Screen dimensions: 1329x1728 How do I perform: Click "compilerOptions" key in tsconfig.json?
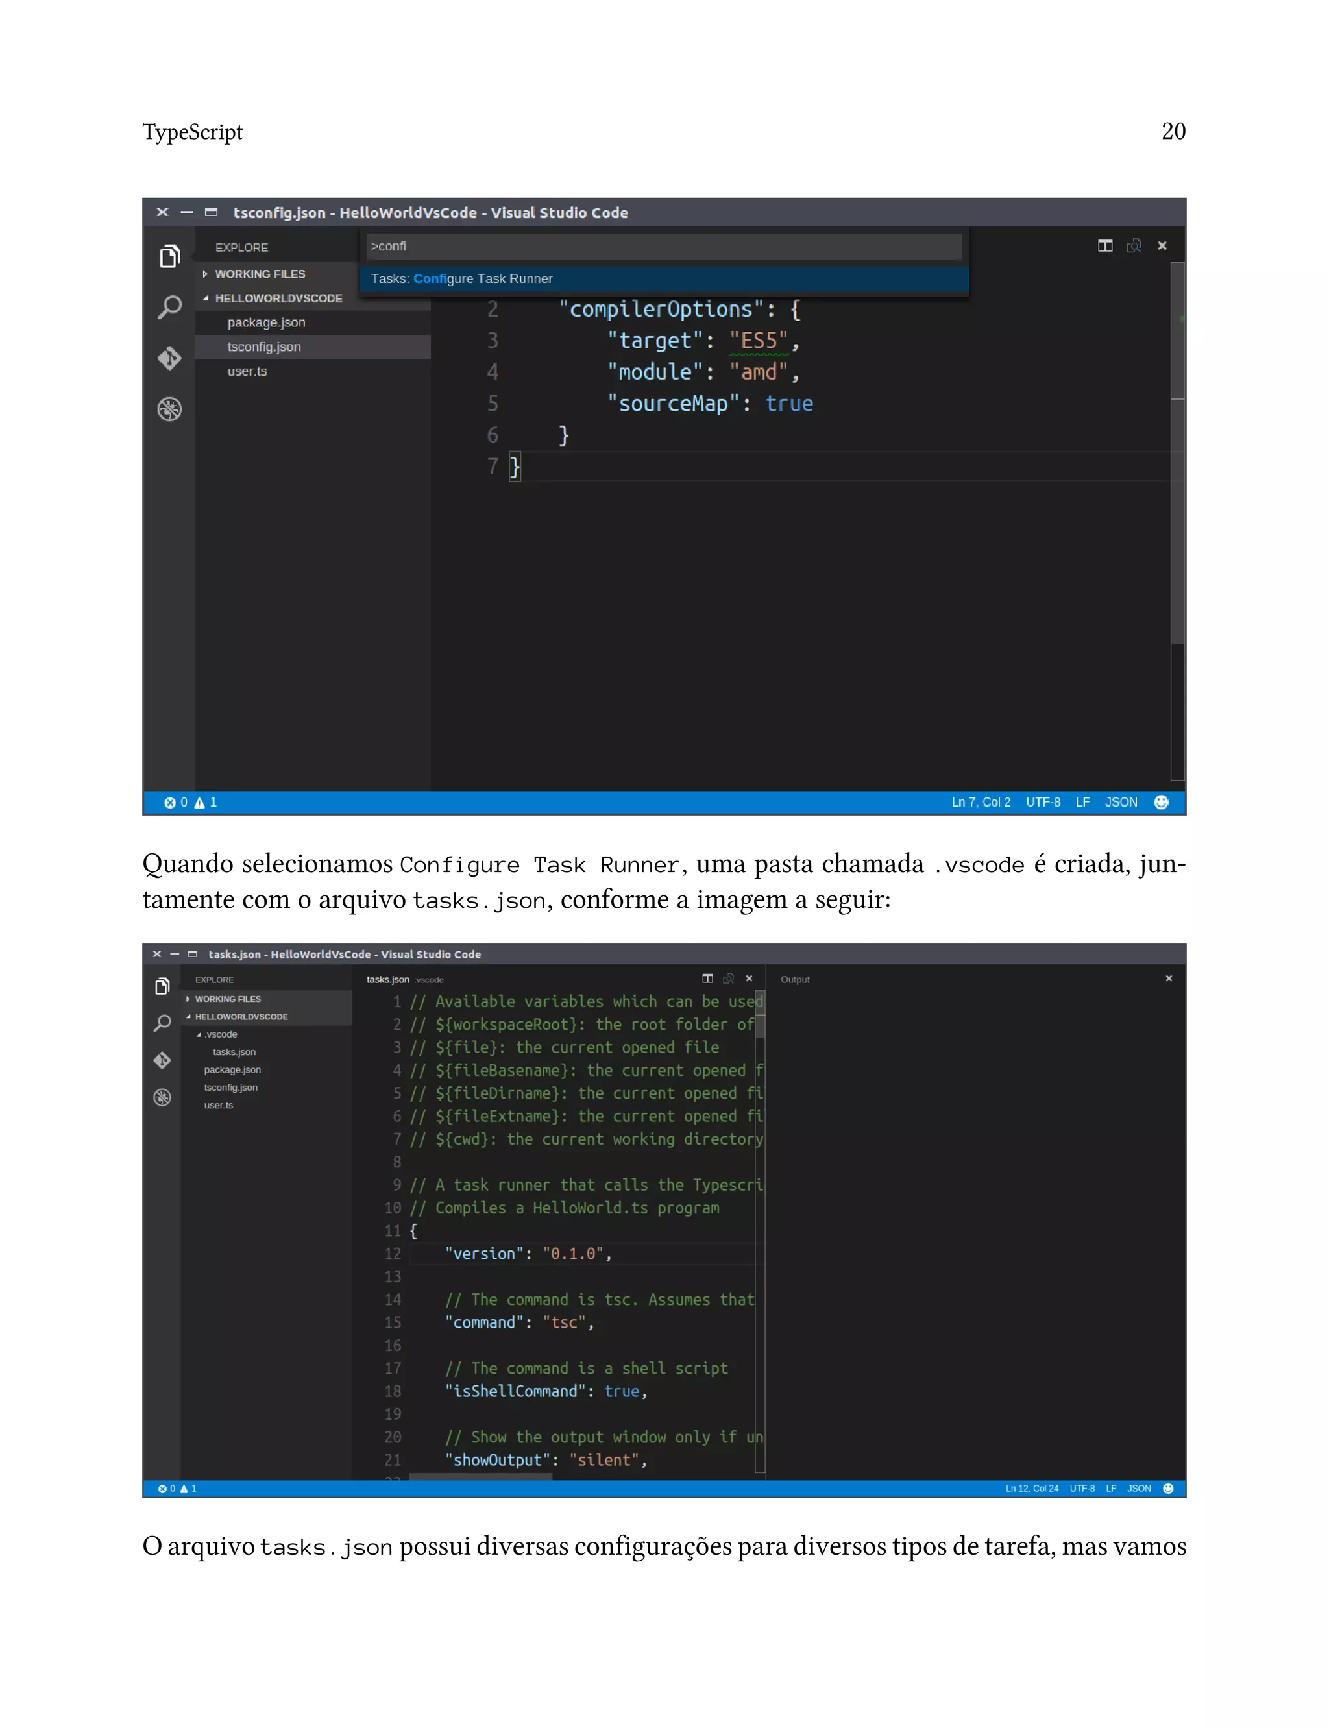point(661,310)
